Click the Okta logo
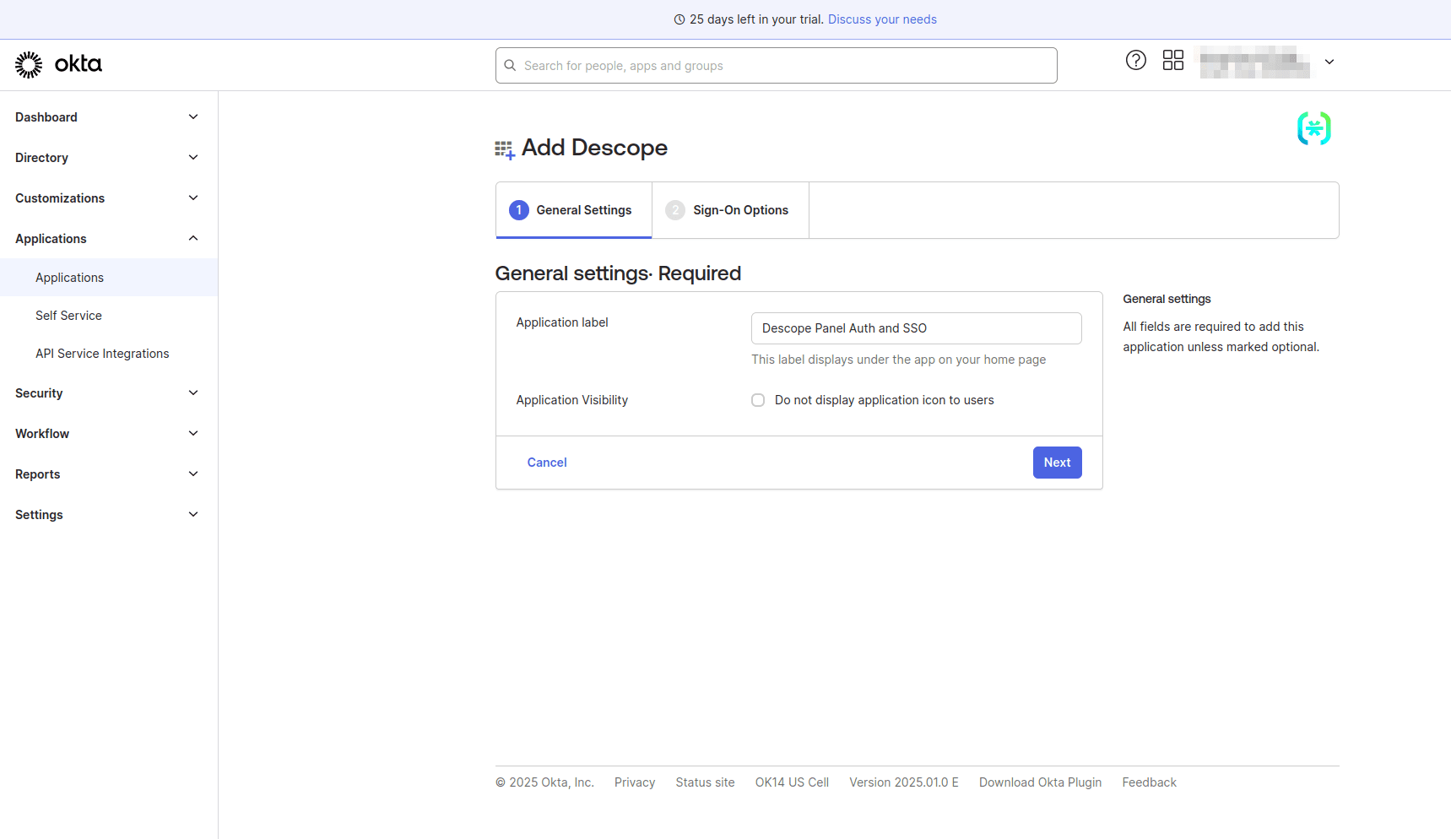The width and height of the screenshot is (1451, 839). point(57,64)
